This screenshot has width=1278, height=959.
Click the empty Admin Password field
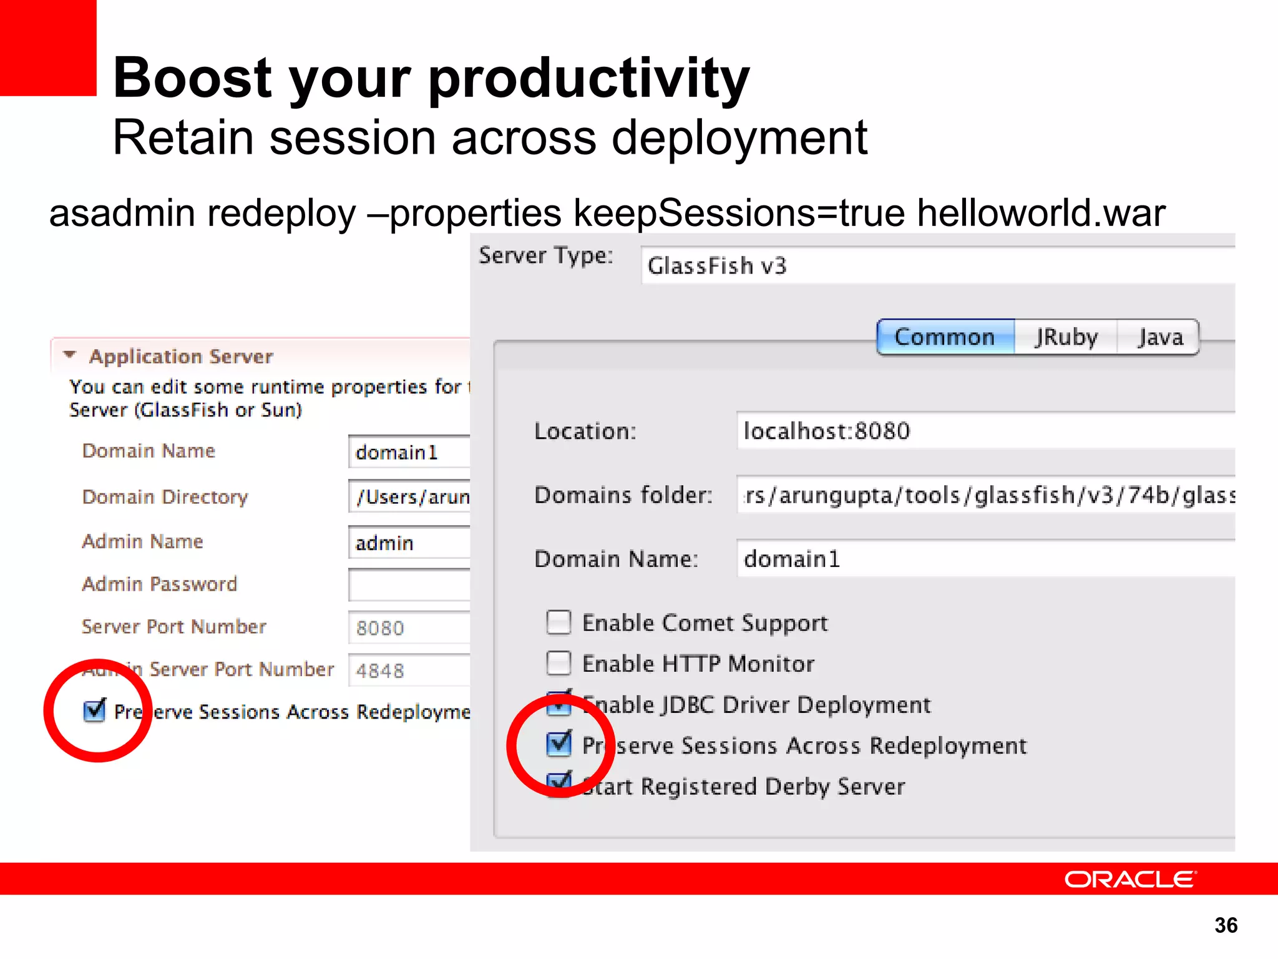(409, 585)
